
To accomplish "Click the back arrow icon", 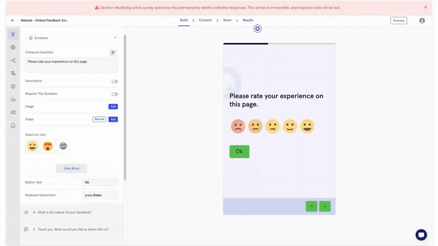I will 13,21.
